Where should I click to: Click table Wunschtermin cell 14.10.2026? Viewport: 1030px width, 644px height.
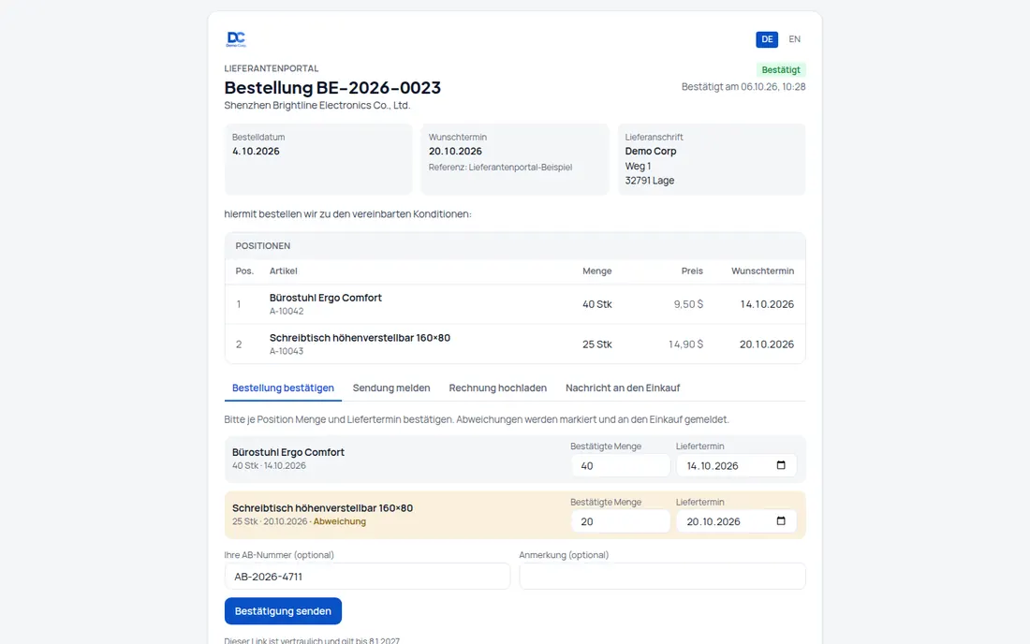767,304
